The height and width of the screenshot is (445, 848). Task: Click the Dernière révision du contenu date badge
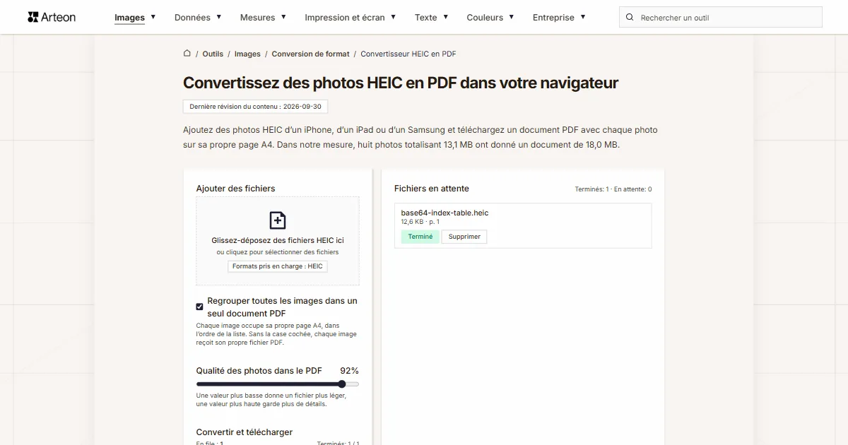pyautogui.click(x=255, y=107)
